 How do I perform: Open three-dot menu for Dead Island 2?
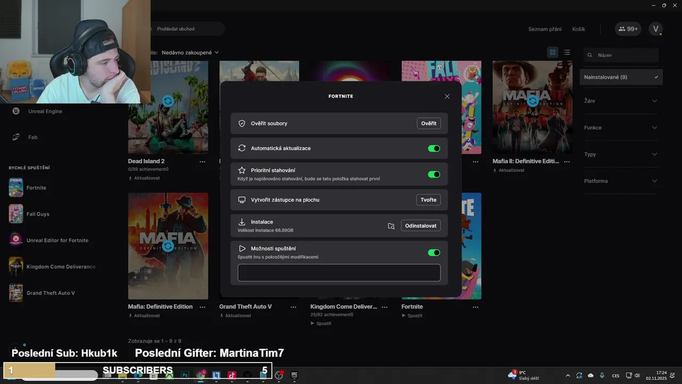pos(202,162)
